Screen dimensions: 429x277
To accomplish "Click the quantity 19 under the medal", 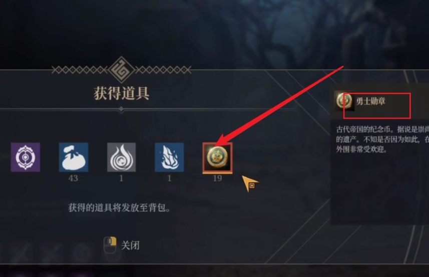I will click(x=217, y=178).
